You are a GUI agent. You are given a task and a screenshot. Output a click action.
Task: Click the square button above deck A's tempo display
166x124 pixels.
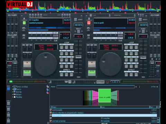[x=75, y=20]
